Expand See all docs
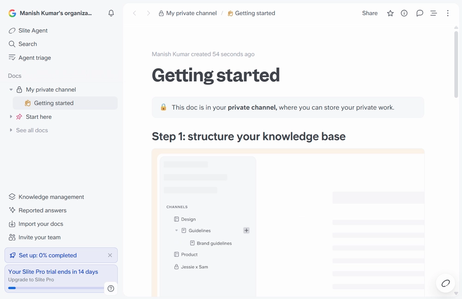Image resolution: width=462 pixels, height=299 pixels. tap(11, 130)
